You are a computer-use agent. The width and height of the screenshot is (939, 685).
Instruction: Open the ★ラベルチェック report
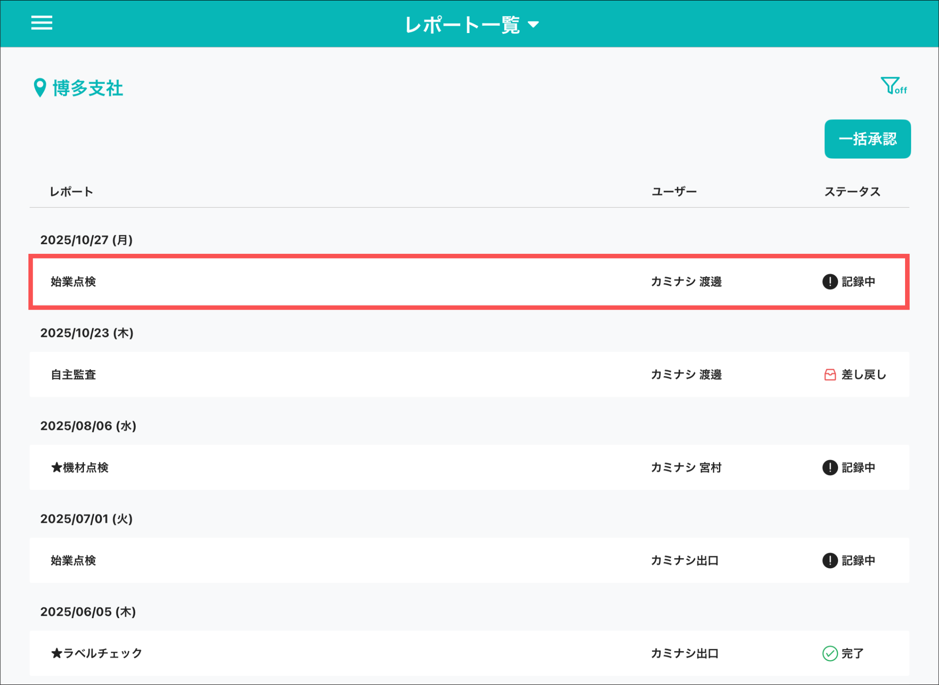[97, 653]
